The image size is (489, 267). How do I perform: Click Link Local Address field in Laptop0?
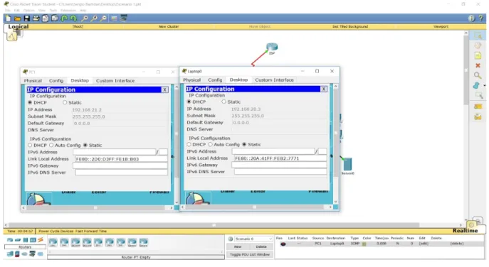click(x=280, y=158)
